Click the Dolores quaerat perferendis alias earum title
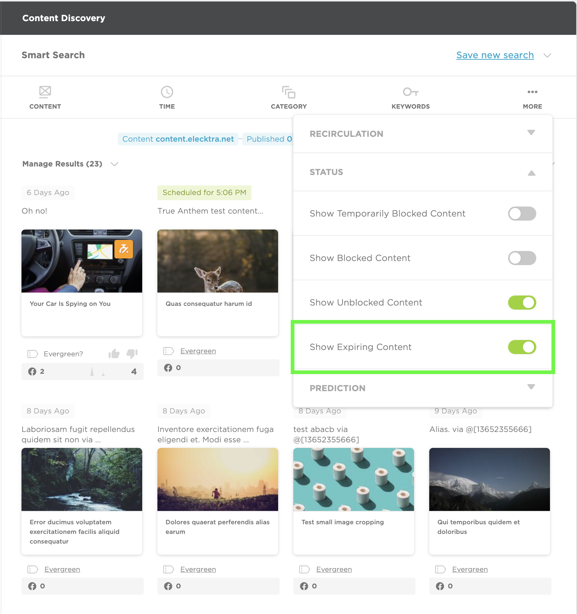This screenshot has width=577, height=614. point(217,527)
